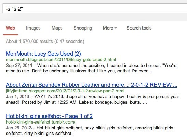Click the jiffyjimtime.blogspot.com green URL
This screenshot has height=139, width=187.
tap(65, 91)
